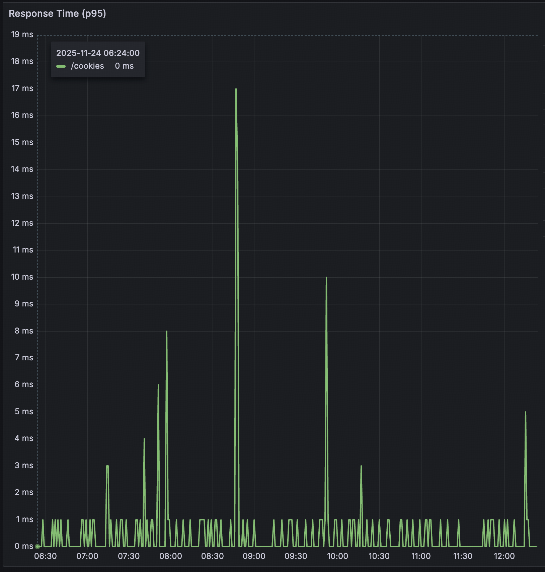
Task: Click the 4 ms spike near 07:40
Action: (144, 439)
